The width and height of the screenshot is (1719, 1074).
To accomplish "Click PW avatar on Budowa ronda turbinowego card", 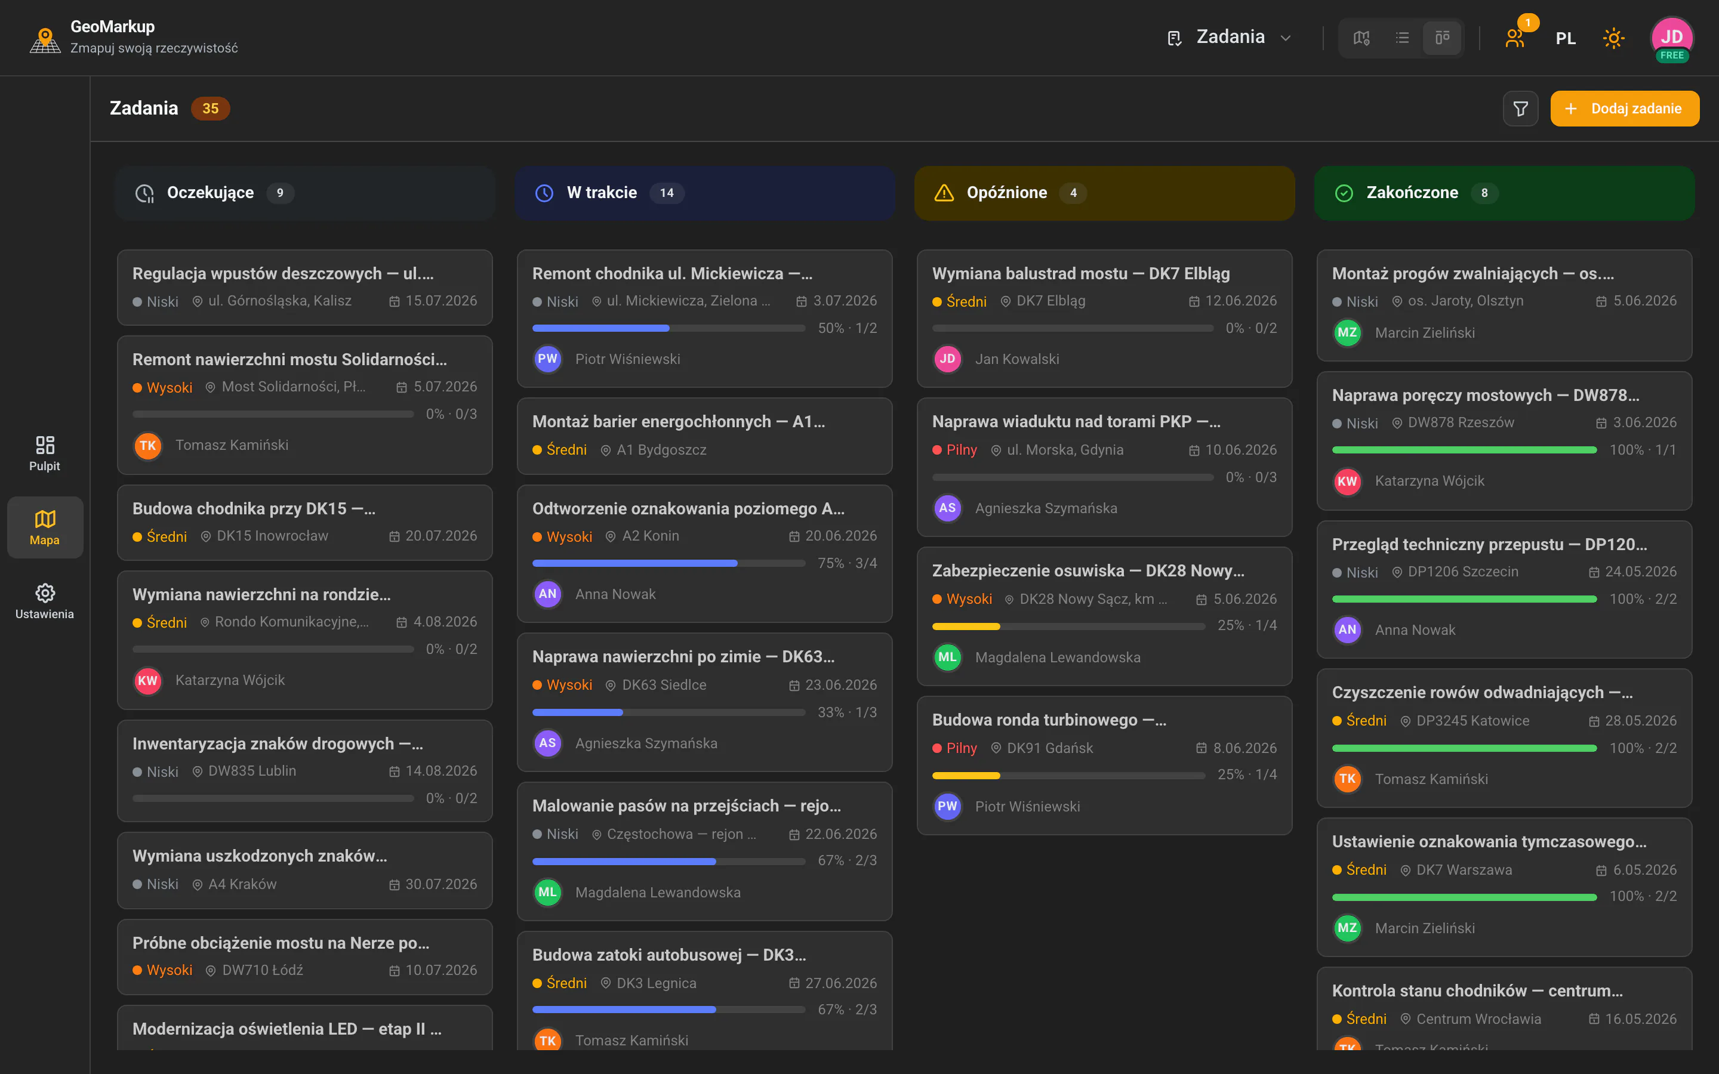I will 948,806.
